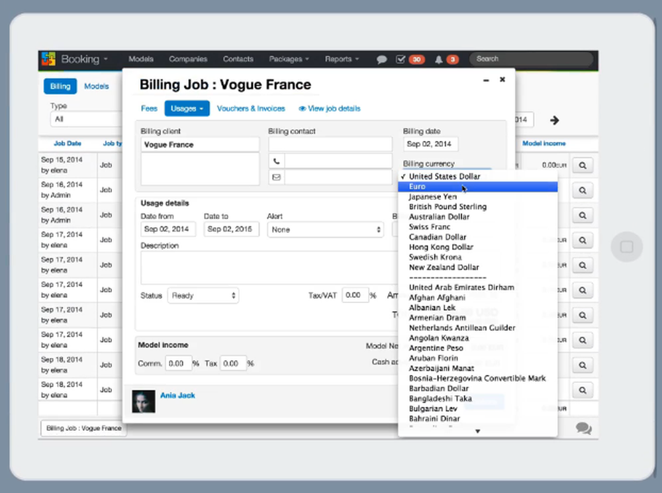Click the Booking app logo icon

point(48,59)
